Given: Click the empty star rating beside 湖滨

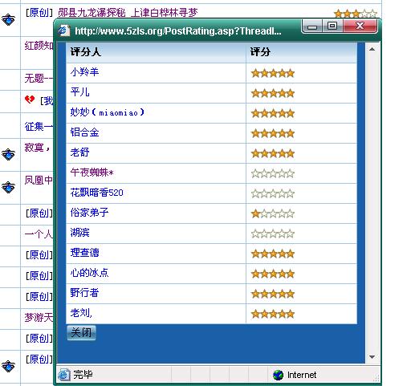Looking at the screenshot, I should tap(273, 234).
